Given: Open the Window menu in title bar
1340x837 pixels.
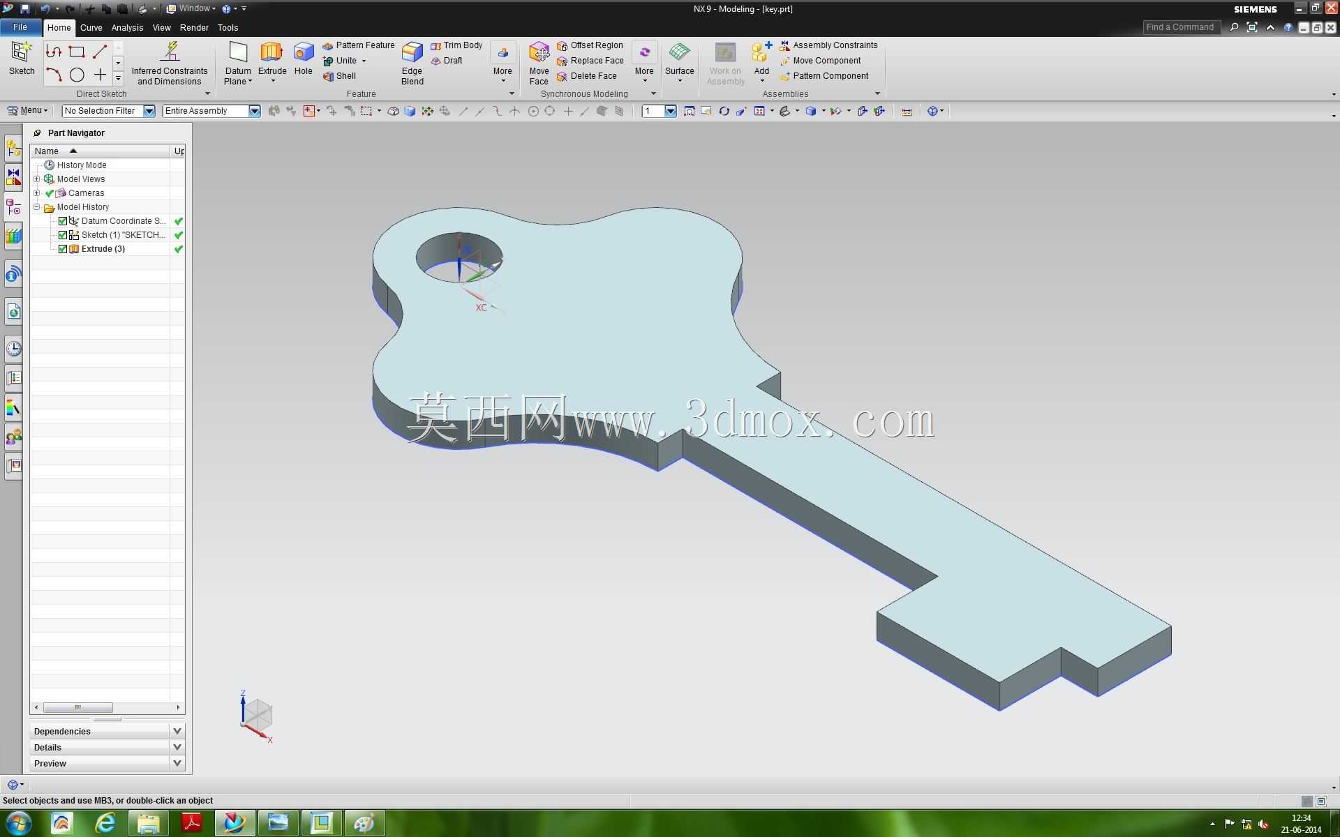Looking at the screenshot, I should 192,8.
